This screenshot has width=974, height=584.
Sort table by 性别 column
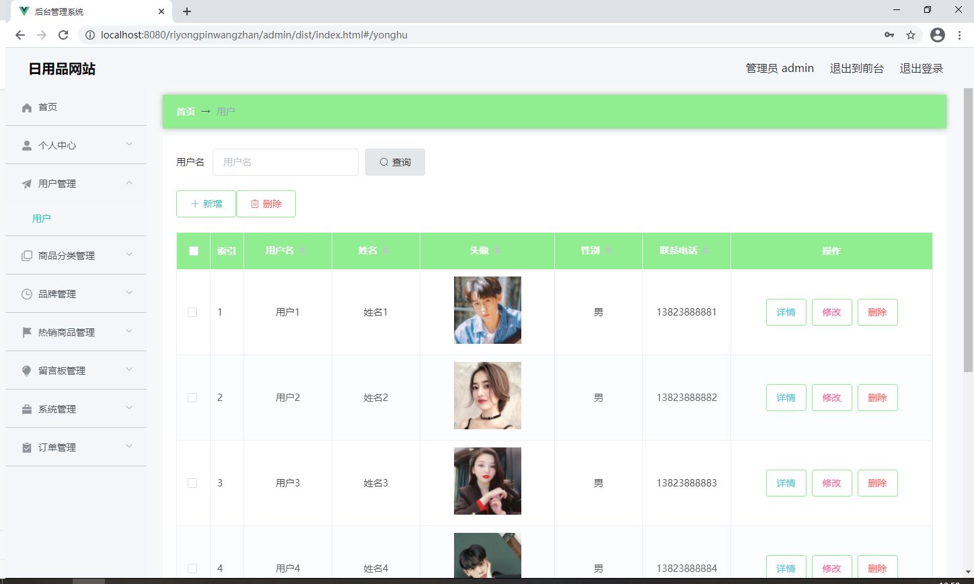(x=608, y=250)
